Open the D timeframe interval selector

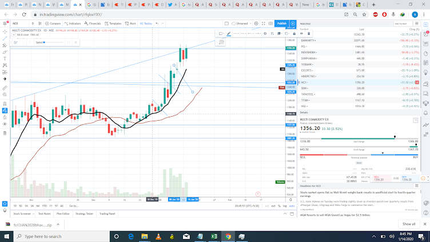point(33,23)
